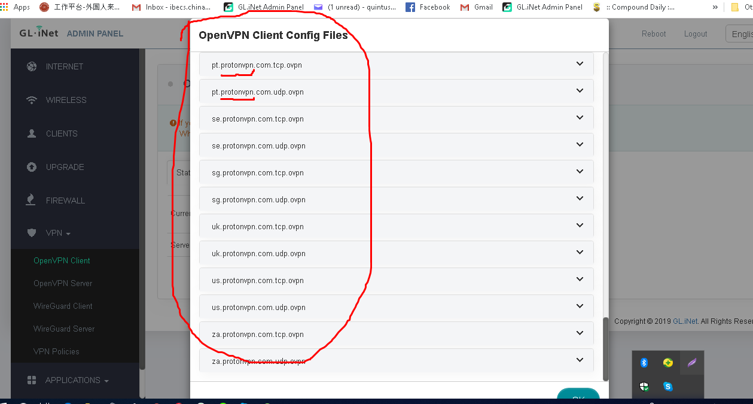Click the Firewall icon in sidebar

pos(32,201)
